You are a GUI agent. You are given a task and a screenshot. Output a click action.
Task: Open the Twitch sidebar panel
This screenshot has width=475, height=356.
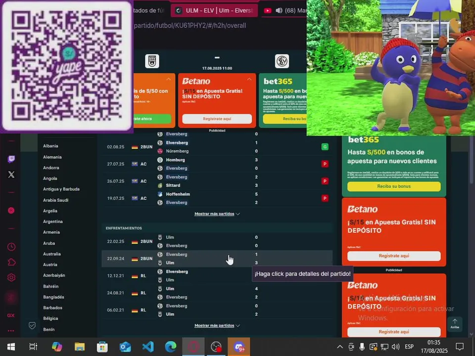coord(11,159)
